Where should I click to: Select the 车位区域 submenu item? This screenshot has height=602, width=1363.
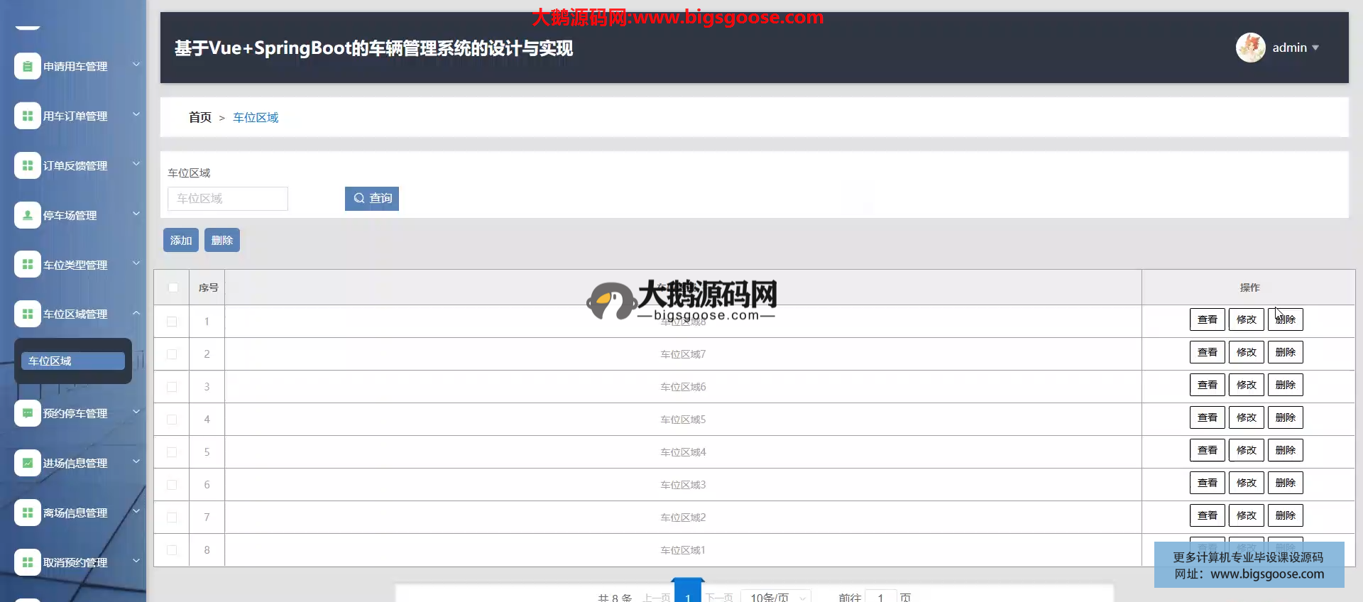[x=72, y=361]
